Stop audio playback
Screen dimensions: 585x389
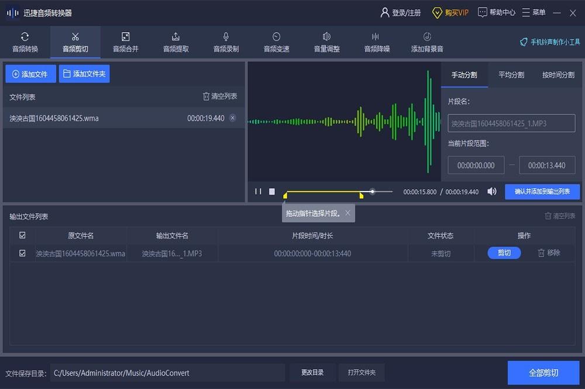272,192
